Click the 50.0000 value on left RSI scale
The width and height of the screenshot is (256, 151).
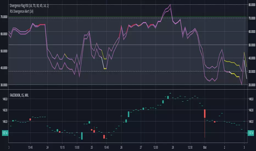coord(4,51)
